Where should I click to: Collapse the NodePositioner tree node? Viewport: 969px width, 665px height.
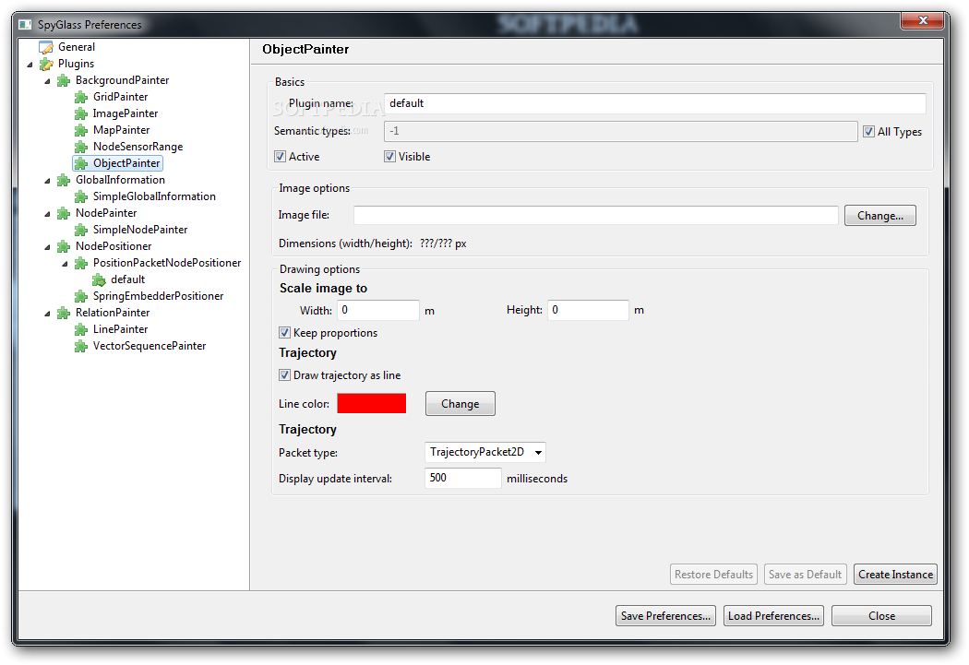[48, 247]
